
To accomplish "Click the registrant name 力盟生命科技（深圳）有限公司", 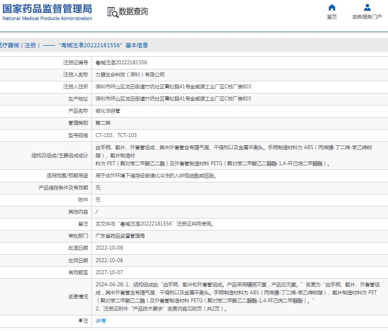I will [130, 75].
